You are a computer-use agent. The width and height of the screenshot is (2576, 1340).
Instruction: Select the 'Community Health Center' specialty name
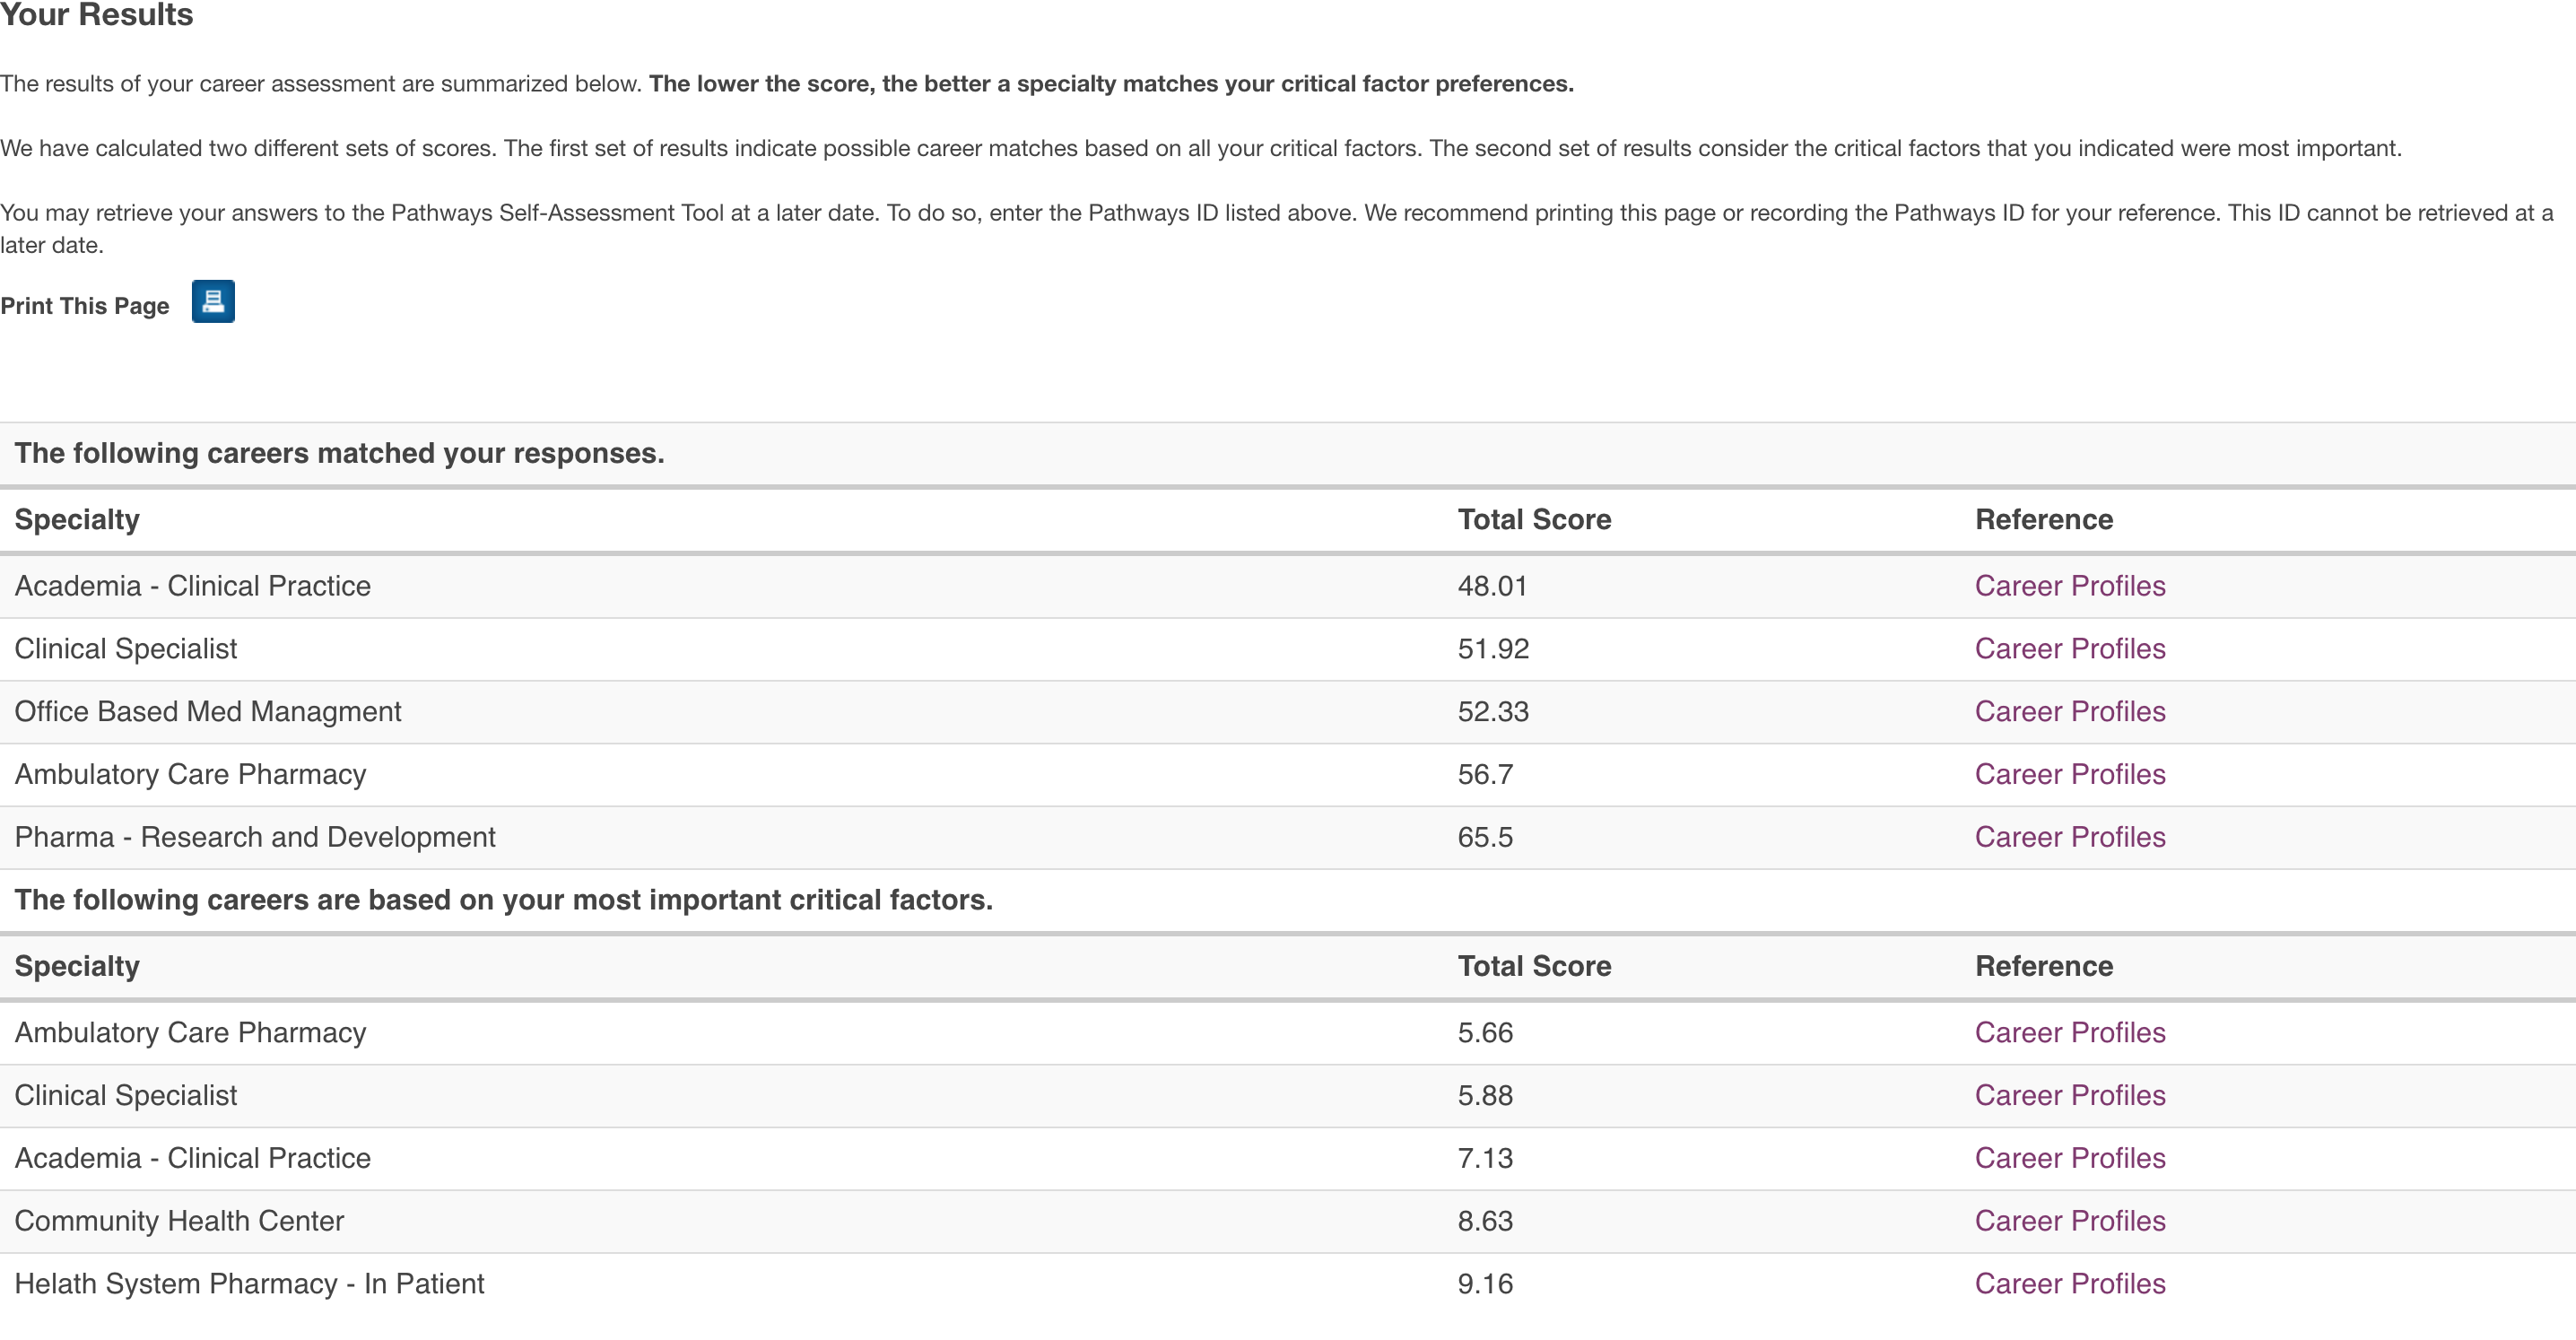pos(179,1222)
